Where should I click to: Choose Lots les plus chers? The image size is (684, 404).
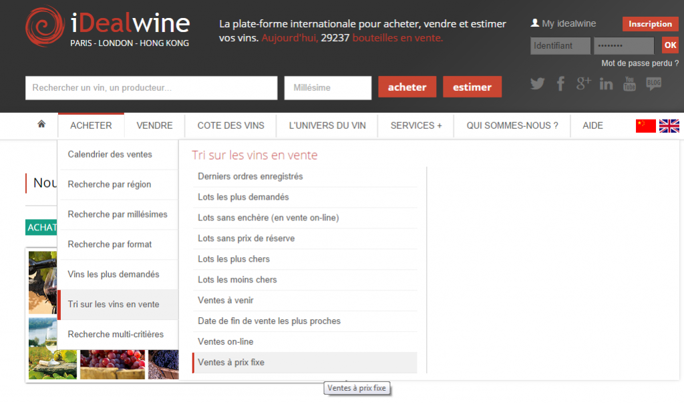[x=305, y=259]
